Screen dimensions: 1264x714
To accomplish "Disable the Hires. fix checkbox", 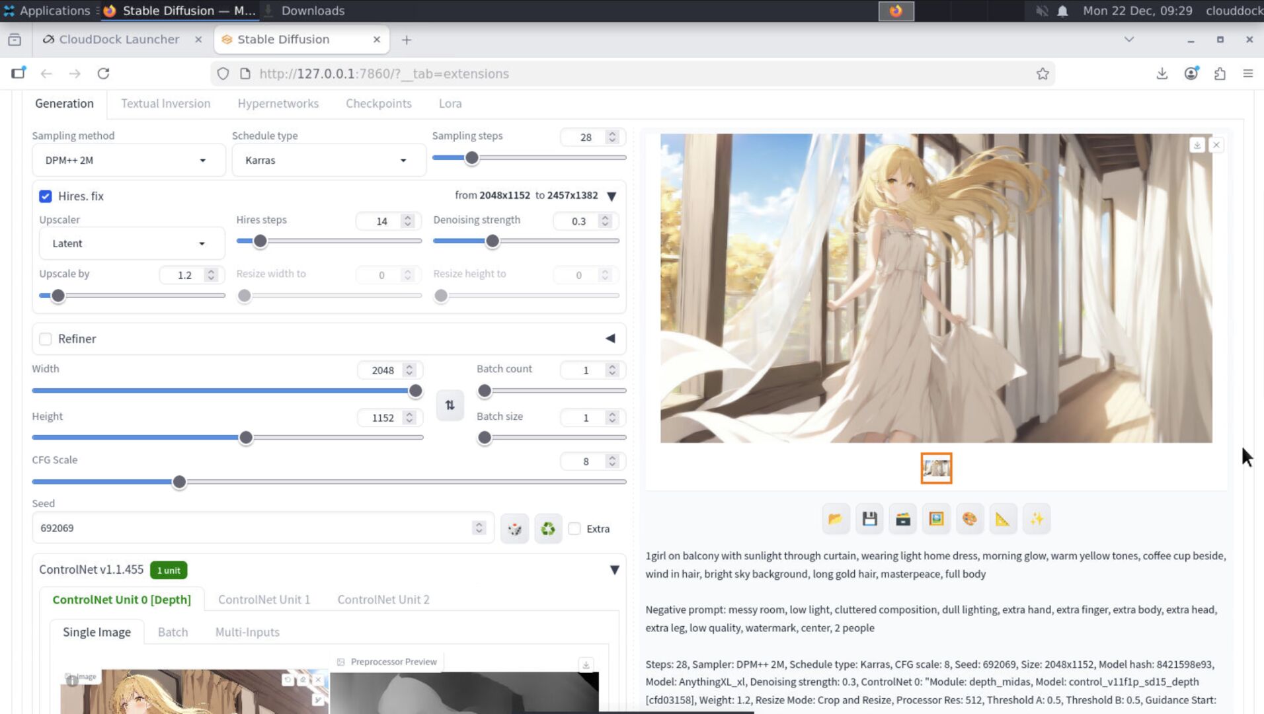I will click(46, 196).
